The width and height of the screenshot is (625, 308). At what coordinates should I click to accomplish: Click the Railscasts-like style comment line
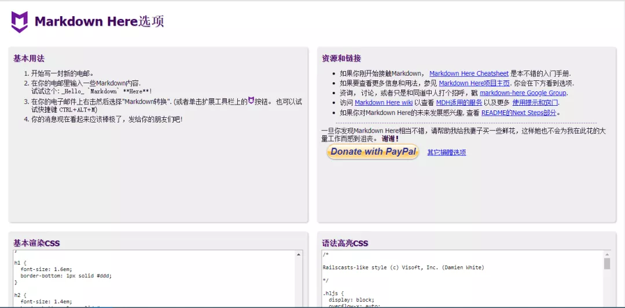403,268
